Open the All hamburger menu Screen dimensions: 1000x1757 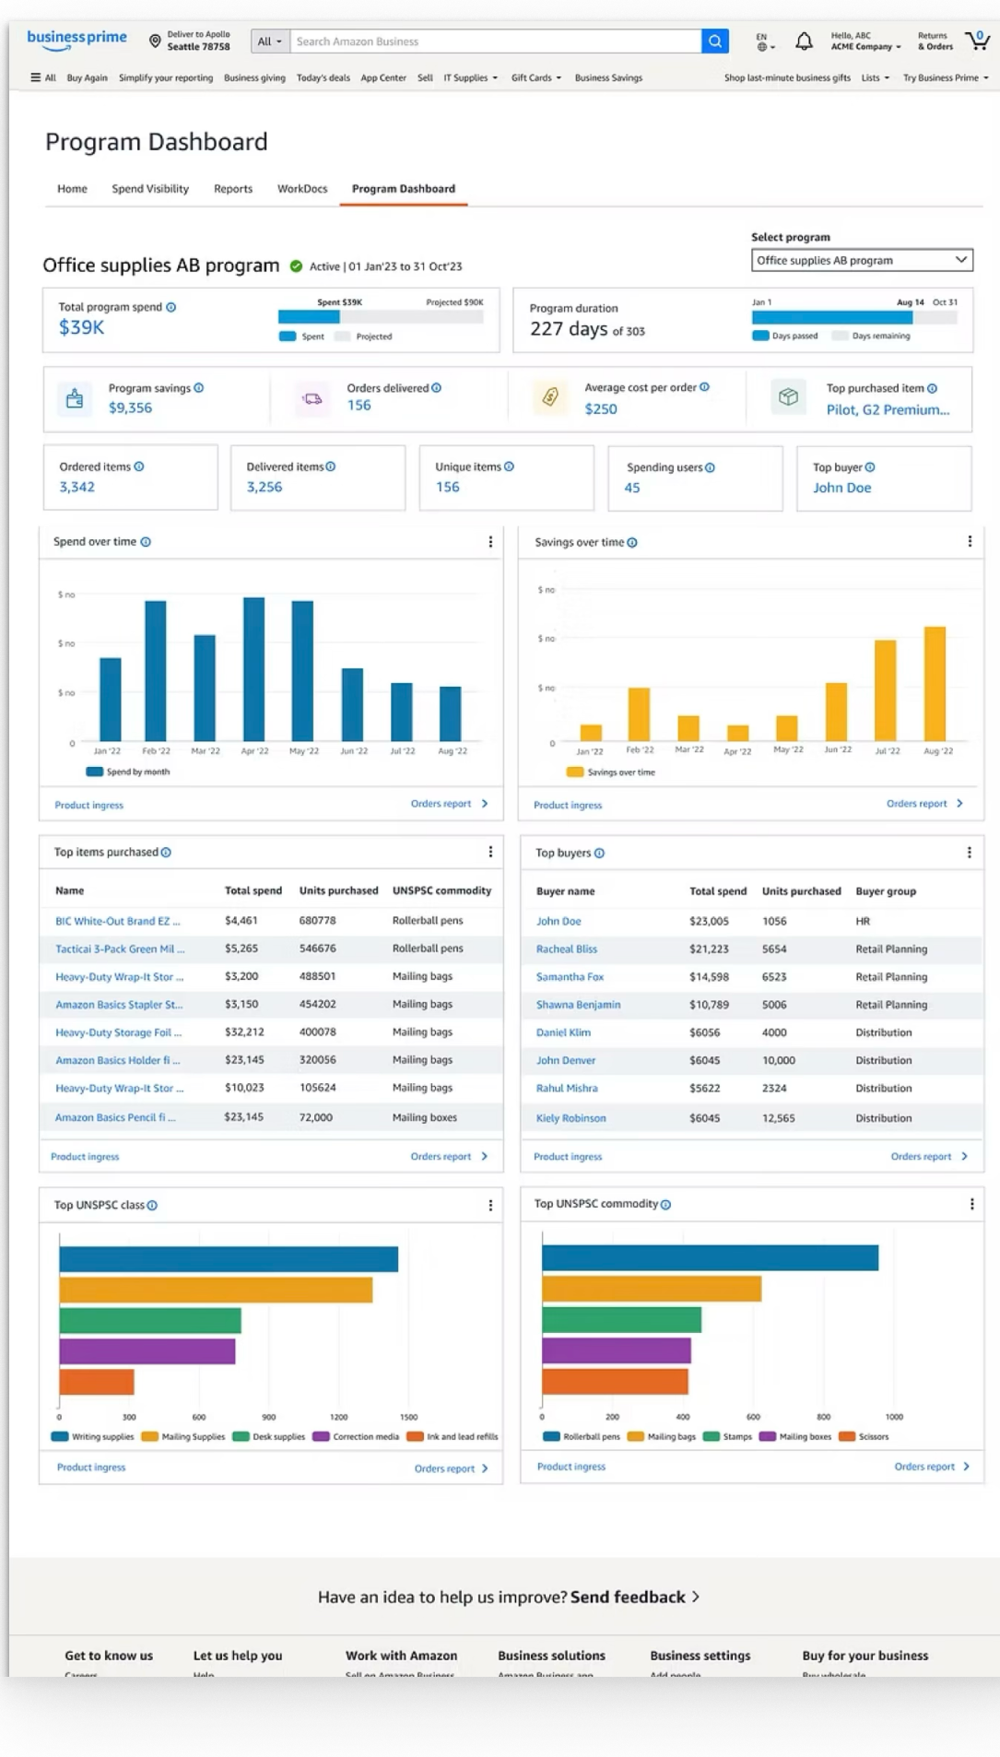click(x=43, y=77)
